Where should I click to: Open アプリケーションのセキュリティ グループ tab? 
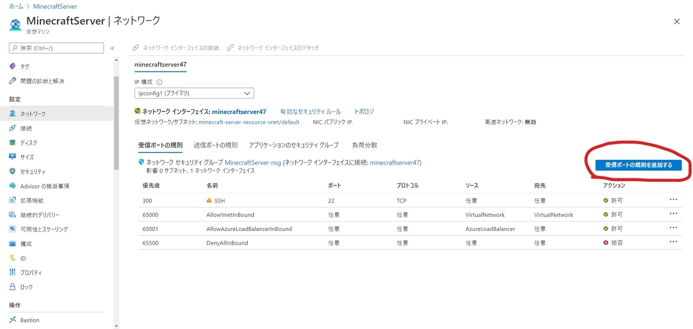pyautogui.click(x=293, y=145)
